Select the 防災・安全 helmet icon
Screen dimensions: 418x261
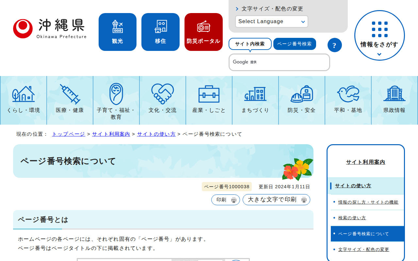(302, 94)
